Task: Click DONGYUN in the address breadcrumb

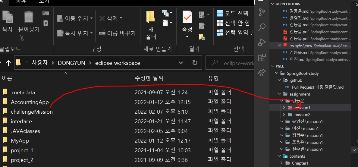Action: point(71,63)
